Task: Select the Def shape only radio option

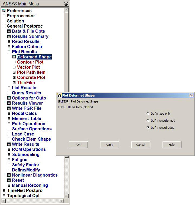Action: pyautogui.click(x=148, y=114)
